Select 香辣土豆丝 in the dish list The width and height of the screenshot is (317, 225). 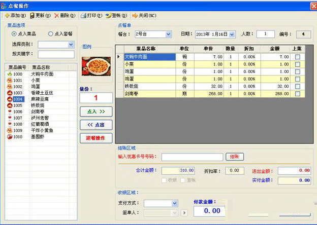[42, 93]
